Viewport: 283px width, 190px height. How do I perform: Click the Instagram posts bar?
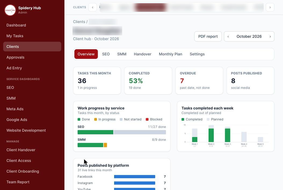pyautogui.click(x=135, y=183)
